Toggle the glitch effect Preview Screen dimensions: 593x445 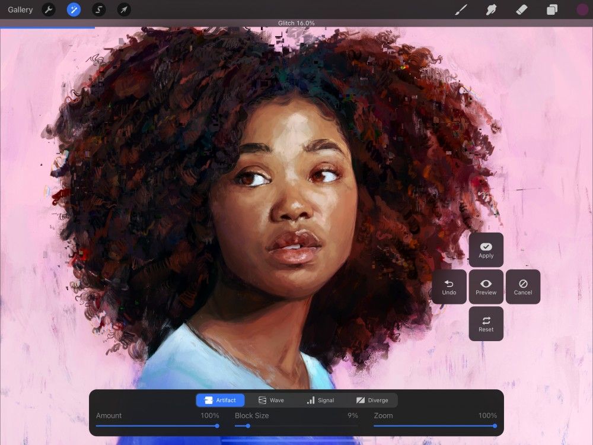[486, 287]
